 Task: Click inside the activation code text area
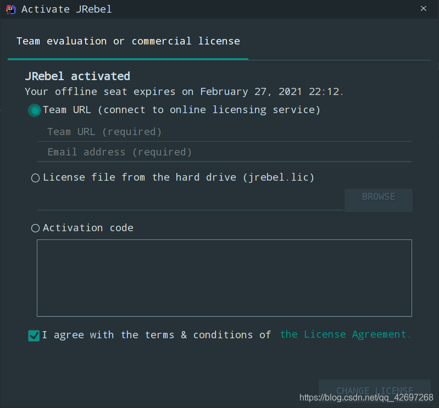coord(224,278)
